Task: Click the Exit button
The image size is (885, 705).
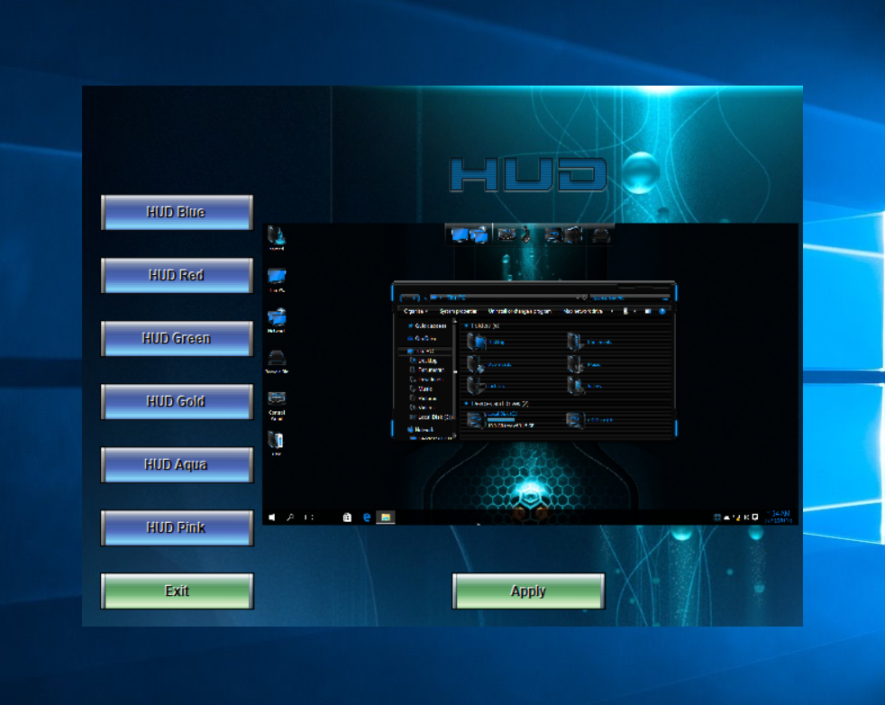Action: (177, 591)
